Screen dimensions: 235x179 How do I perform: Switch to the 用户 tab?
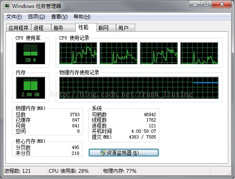126,28
